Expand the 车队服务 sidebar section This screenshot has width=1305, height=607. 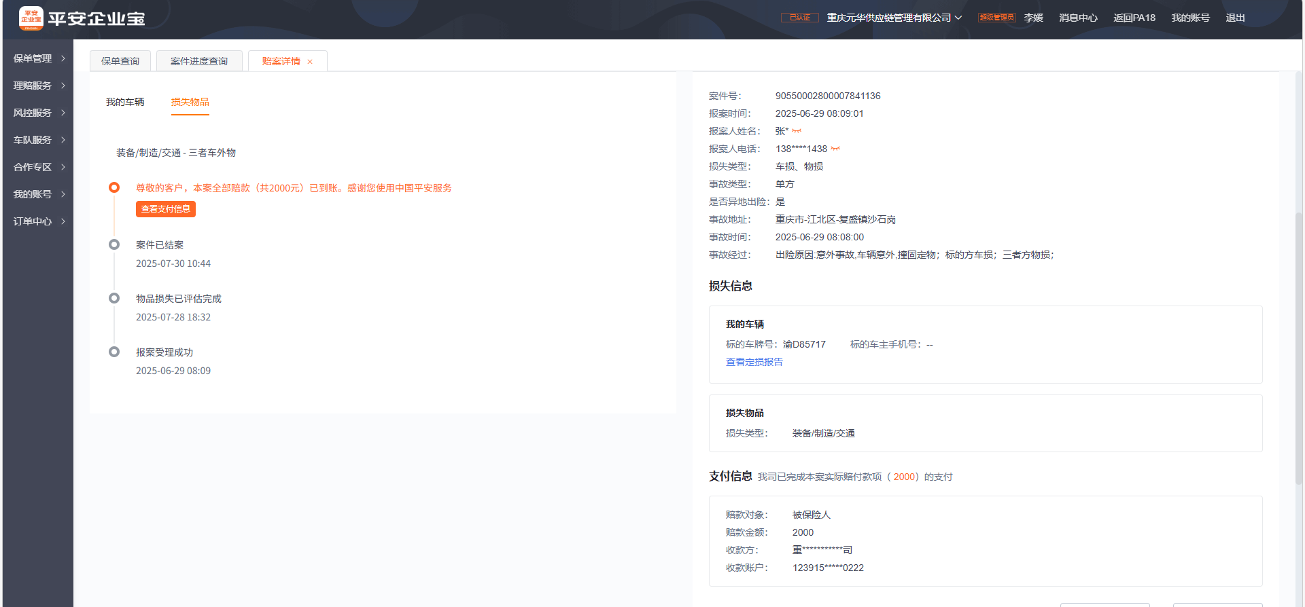[x=39, y=140]
